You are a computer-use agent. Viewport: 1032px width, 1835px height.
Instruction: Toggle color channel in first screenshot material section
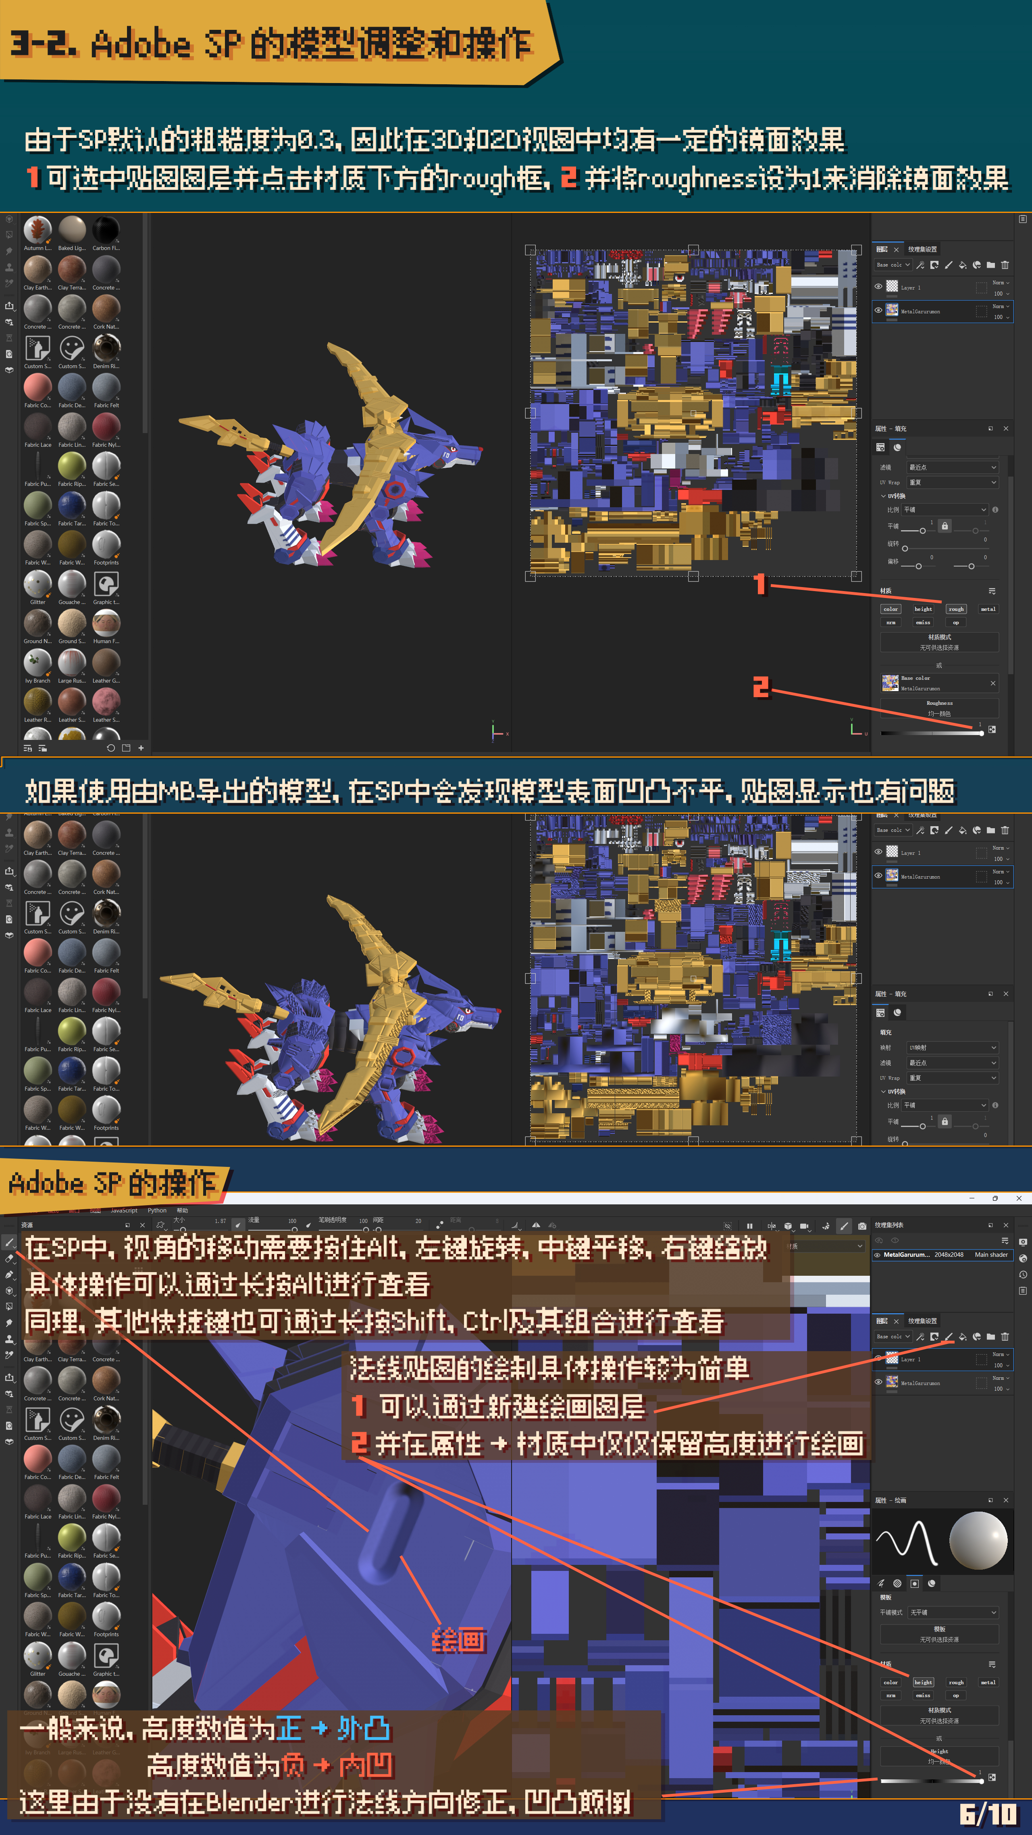(x=891, y=609)
